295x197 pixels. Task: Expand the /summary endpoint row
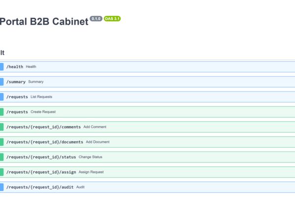point(147,82)
